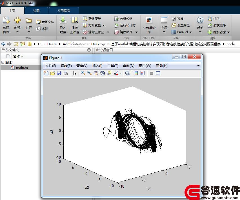Click the Print Figure icon

(x=66, y=73)
